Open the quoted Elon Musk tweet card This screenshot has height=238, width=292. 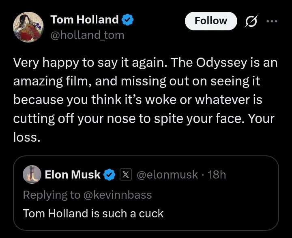[146, 193]
